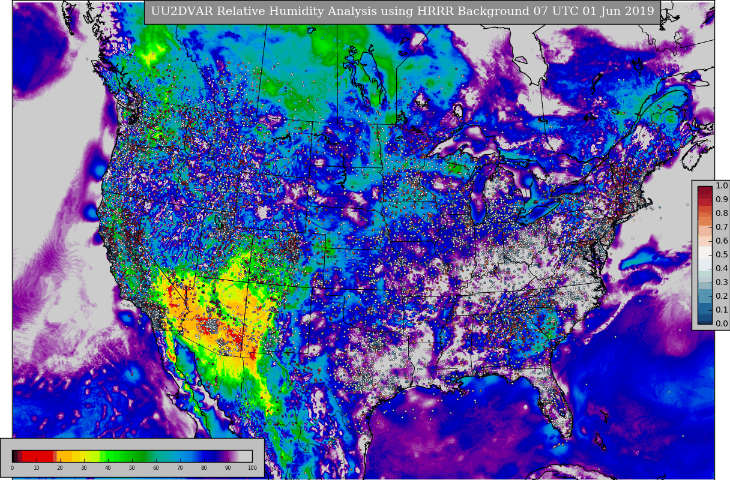Click the 50 tick label on humidity colorbar
This screenshot has width=730, height=480.
tap(132, 468)
